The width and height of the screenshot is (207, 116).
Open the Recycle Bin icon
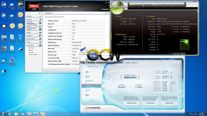click(x=20, y=38)
